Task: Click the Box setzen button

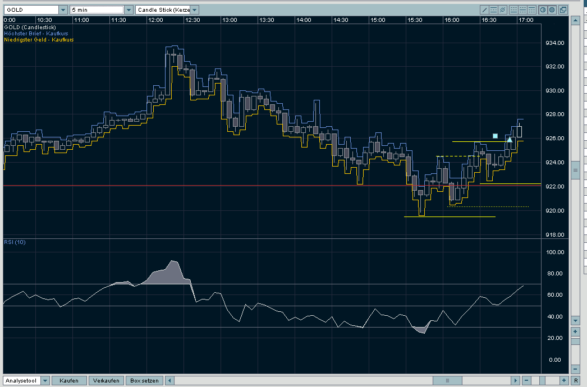Action: pyautogui.click(x=144, y=381)
